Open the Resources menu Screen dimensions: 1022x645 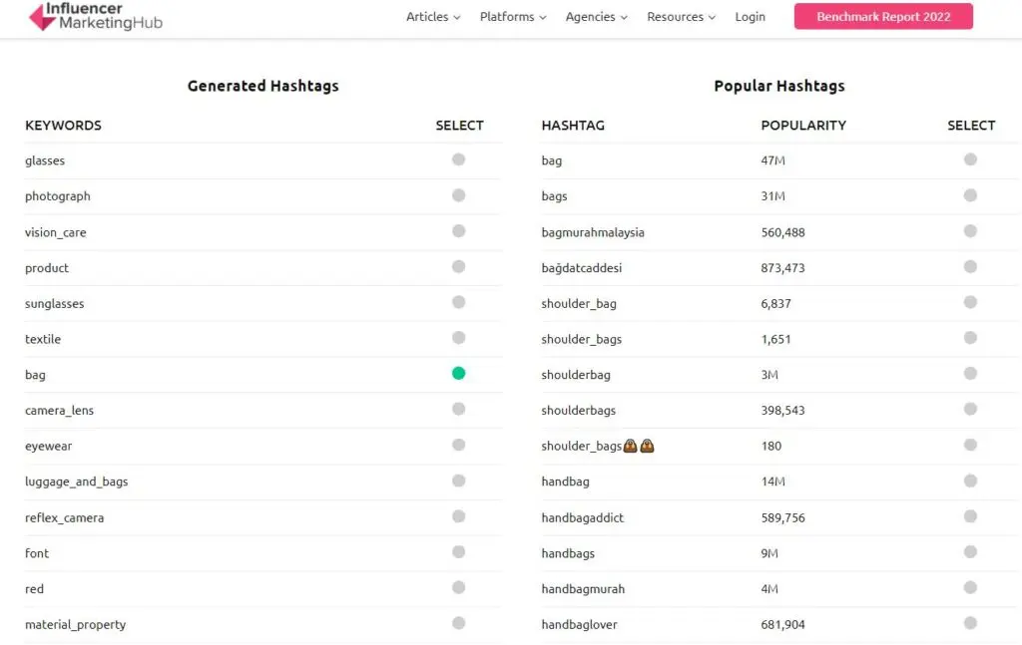tap(681, 17)
